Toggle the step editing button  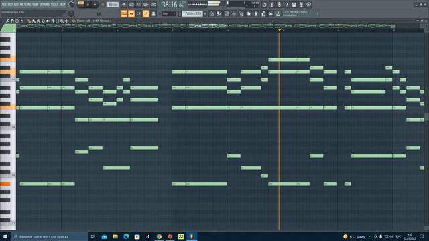(x=139, y=13)
